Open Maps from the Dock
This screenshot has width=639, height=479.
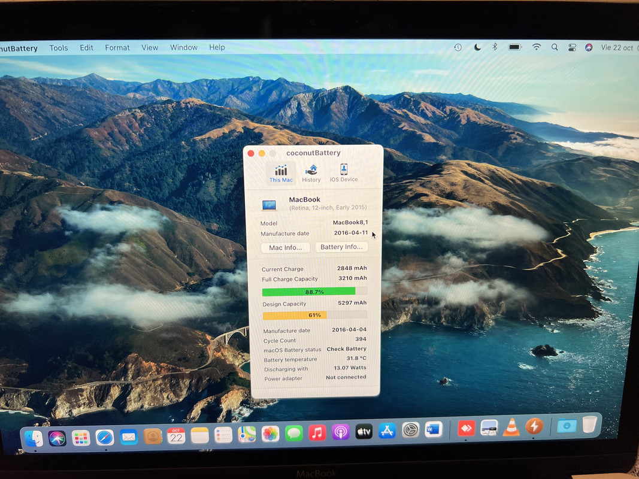[x=247, y=434]
